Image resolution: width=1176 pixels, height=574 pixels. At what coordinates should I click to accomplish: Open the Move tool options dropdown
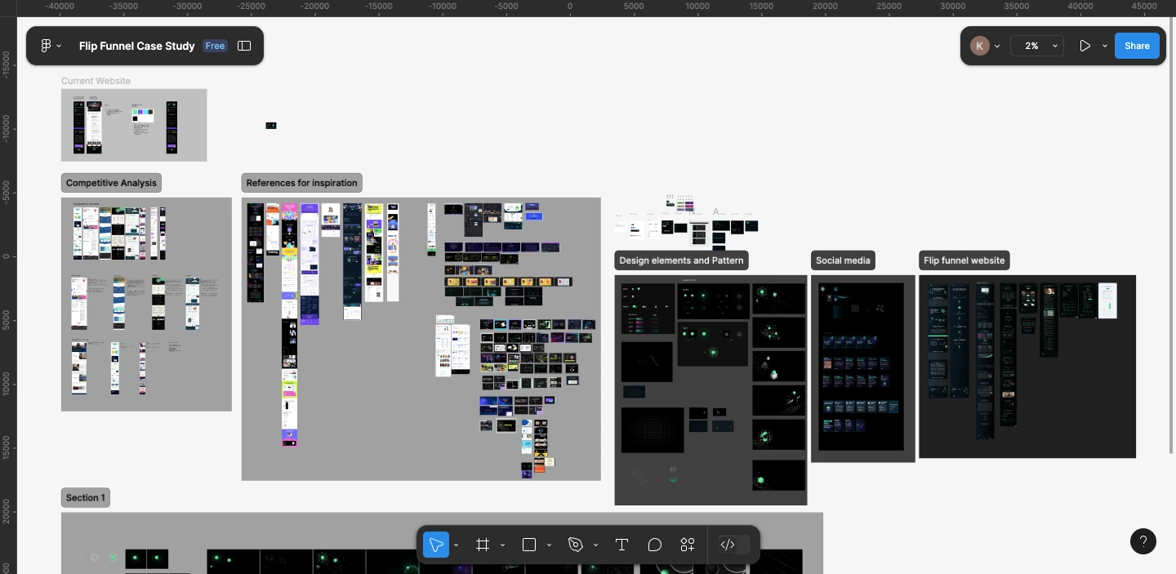click(456, 545)
